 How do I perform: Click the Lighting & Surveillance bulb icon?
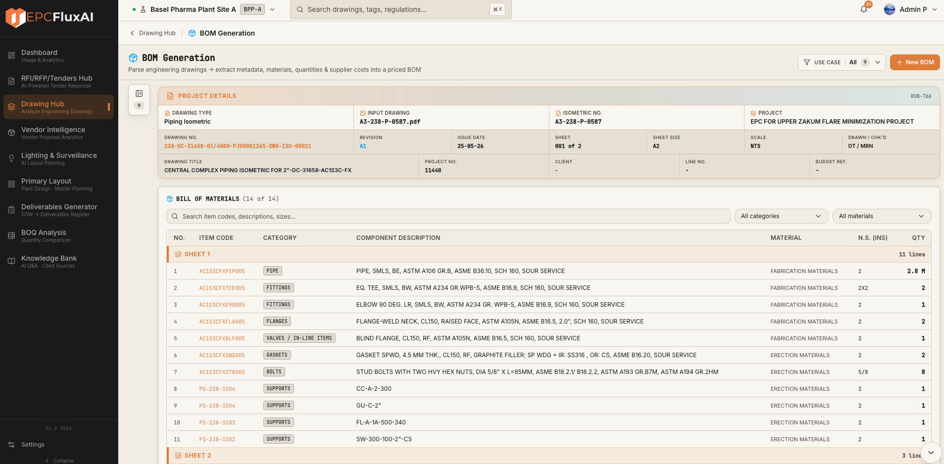tap(11, 158)
